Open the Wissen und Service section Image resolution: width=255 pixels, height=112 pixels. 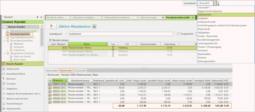click(22, 99)
